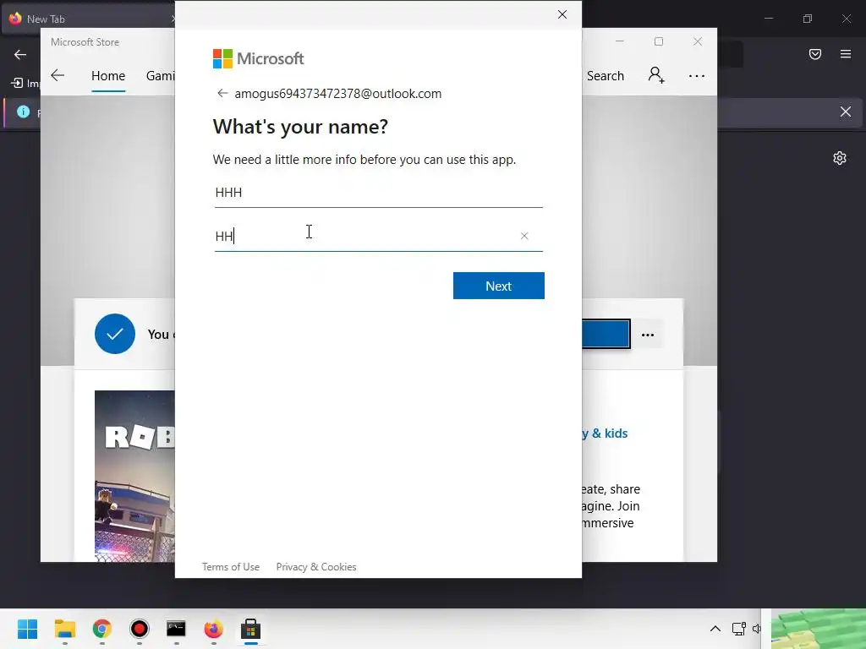Screen dimensions: 866x649
Task: Click the Firefox back navigation arrow
Action: [x=20, y=54]
